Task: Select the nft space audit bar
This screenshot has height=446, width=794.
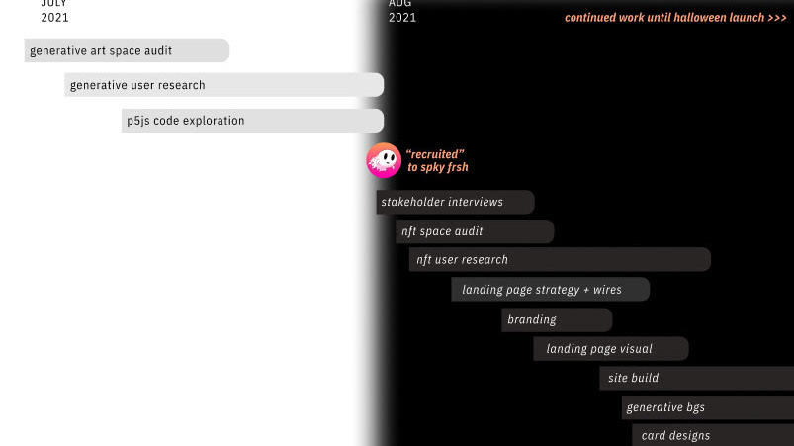Action: (x=475, y=231)
